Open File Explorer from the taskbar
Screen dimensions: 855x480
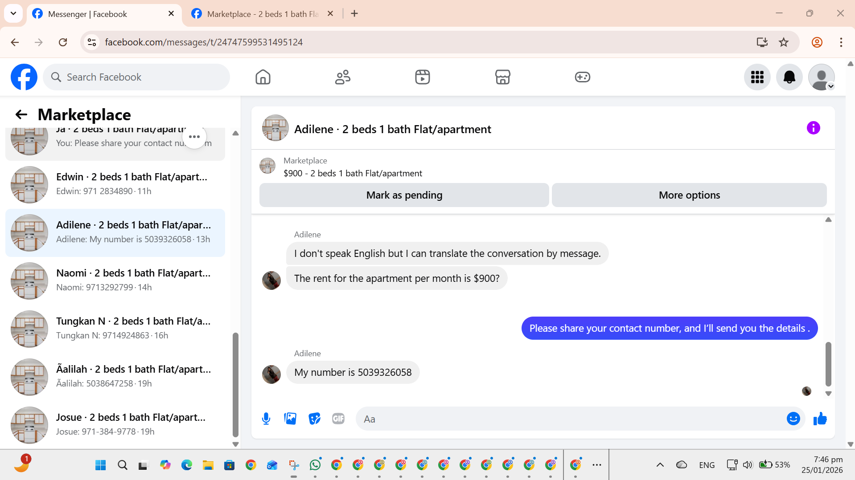point(208,465)
